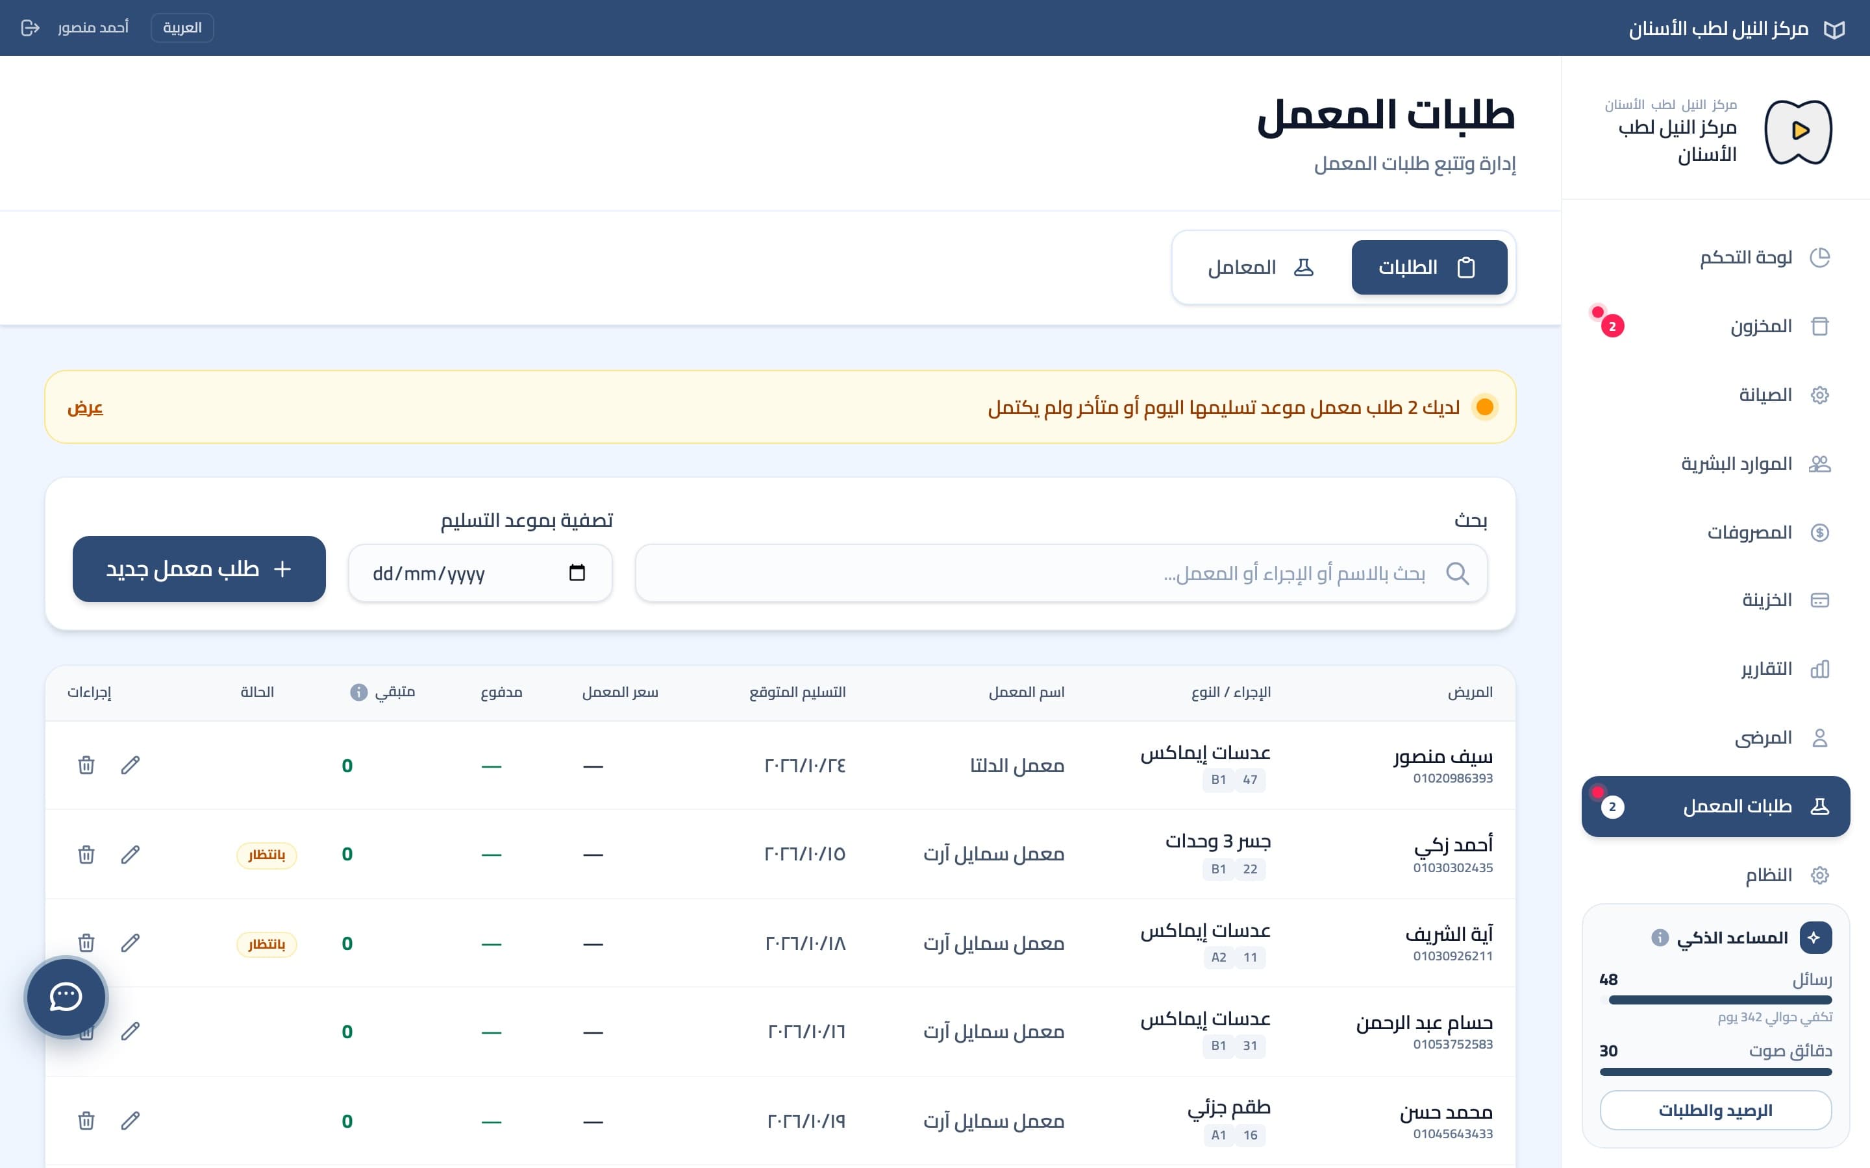
Task: Open the العربية language selector
Action: 182,28
